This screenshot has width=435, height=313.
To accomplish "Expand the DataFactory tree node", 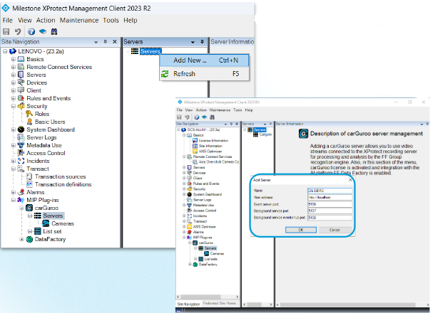I will point(21,239).
